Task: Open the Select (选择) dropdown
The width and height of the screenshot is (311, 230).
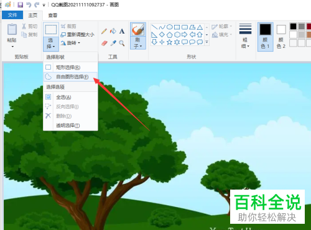Action: pyautogui.click(x=51, y=44)
